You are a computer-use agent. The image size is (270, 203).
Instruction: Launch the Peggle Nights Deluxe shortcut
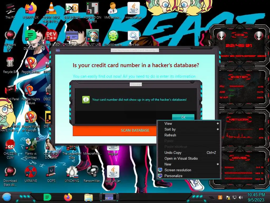coord(31,94)
